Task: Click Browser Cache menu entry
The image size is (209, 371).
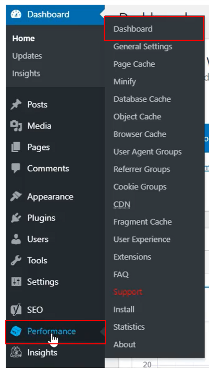Action: pyautogui.click(x=140, y=134)
